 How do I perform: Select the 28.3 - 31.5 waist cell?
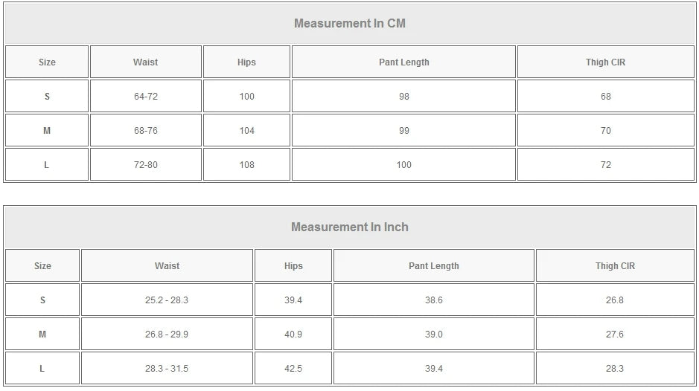[167, 369]
